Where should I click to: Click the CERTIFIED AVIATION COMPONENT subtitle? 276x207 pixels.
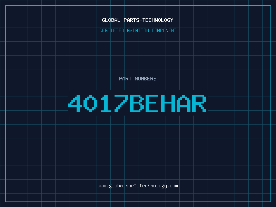[138, 30]
